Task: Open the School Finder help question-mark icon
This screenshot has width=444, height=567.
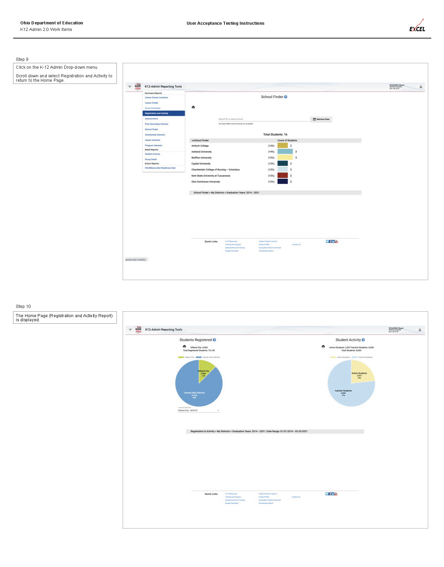Action: 286,97
